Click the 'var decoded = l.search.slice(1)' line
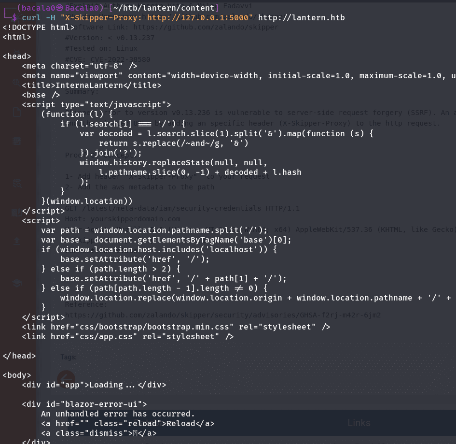456x444 pixels. point(226,134)
